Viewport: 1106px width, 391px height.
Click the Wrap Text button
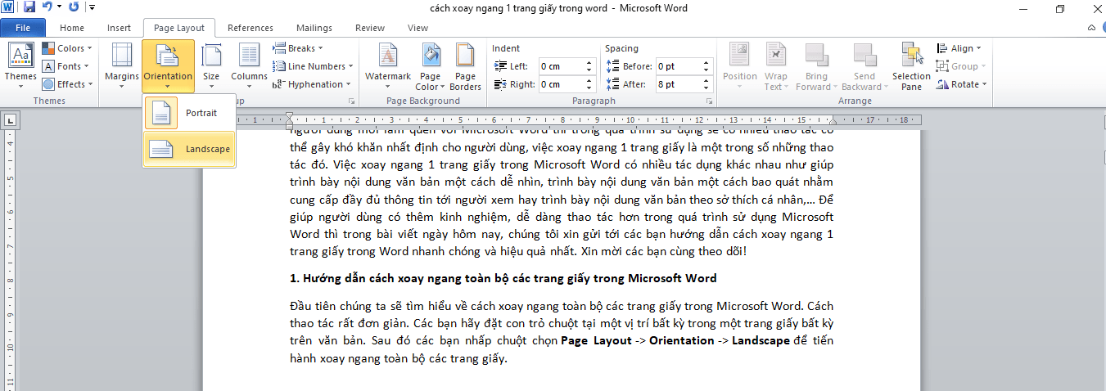coord(775,65)
